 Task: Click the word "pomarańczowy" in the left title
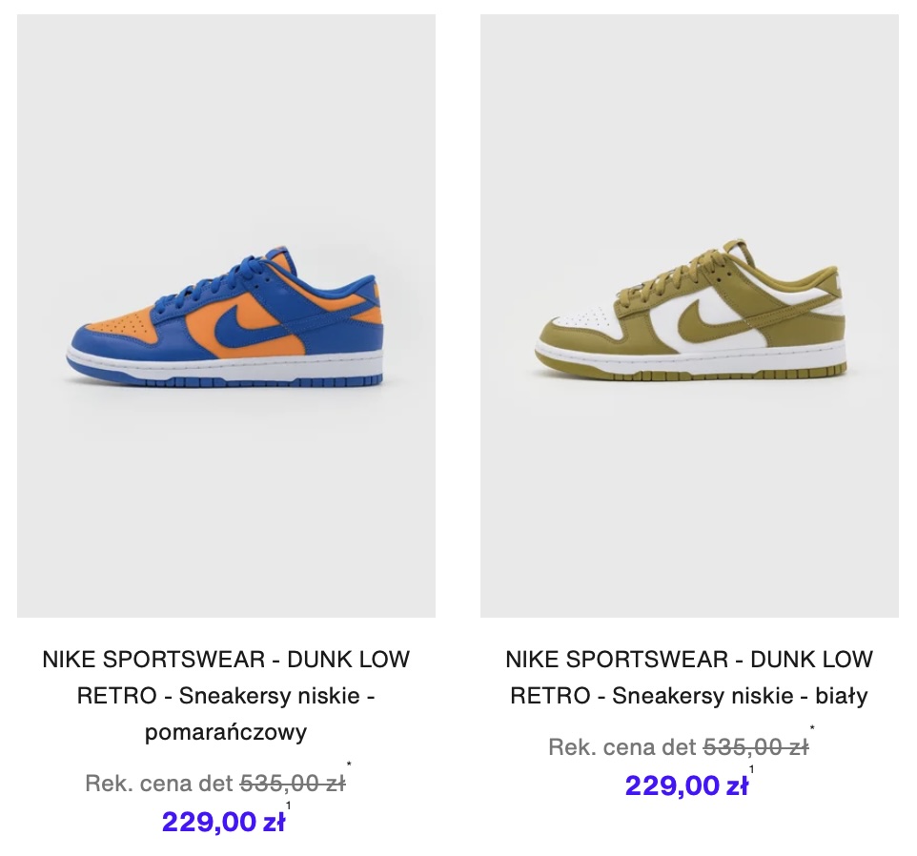pyautogui.click(x=226, y=732)
